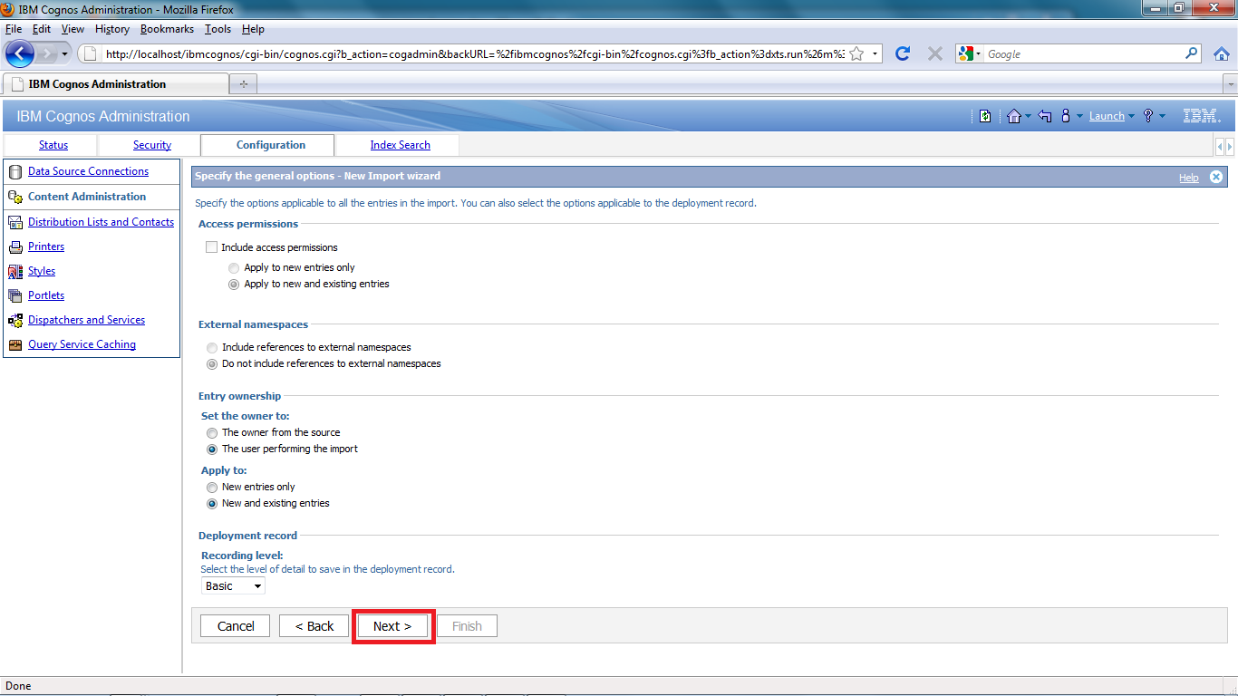The height and width of the screenshot is (696, 1238).
Task: Click the My Area person icon
Action: (x=1066, y=116)
